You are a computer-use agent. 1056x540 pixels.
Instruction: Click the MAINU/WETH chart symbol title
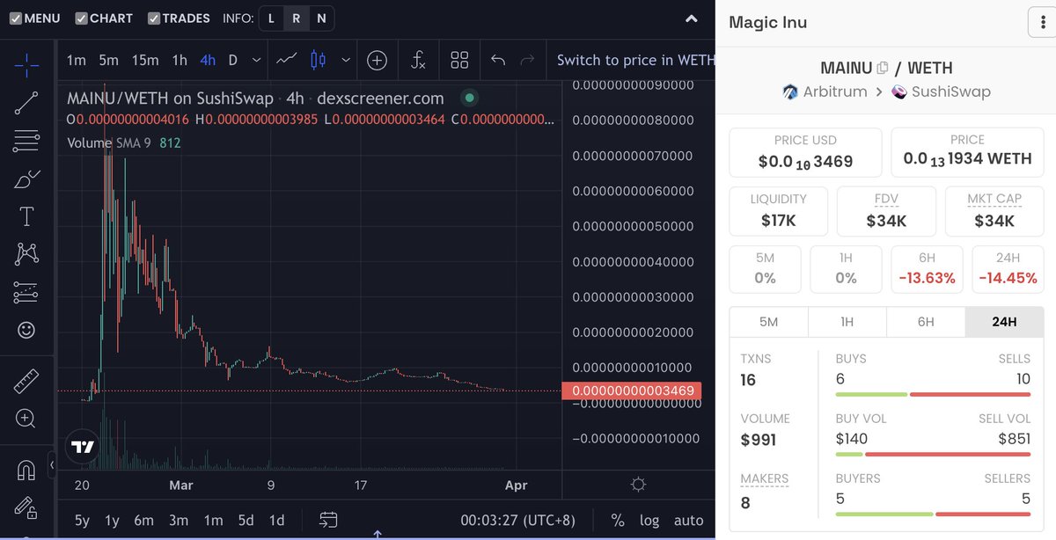click(x=256, y=99)
